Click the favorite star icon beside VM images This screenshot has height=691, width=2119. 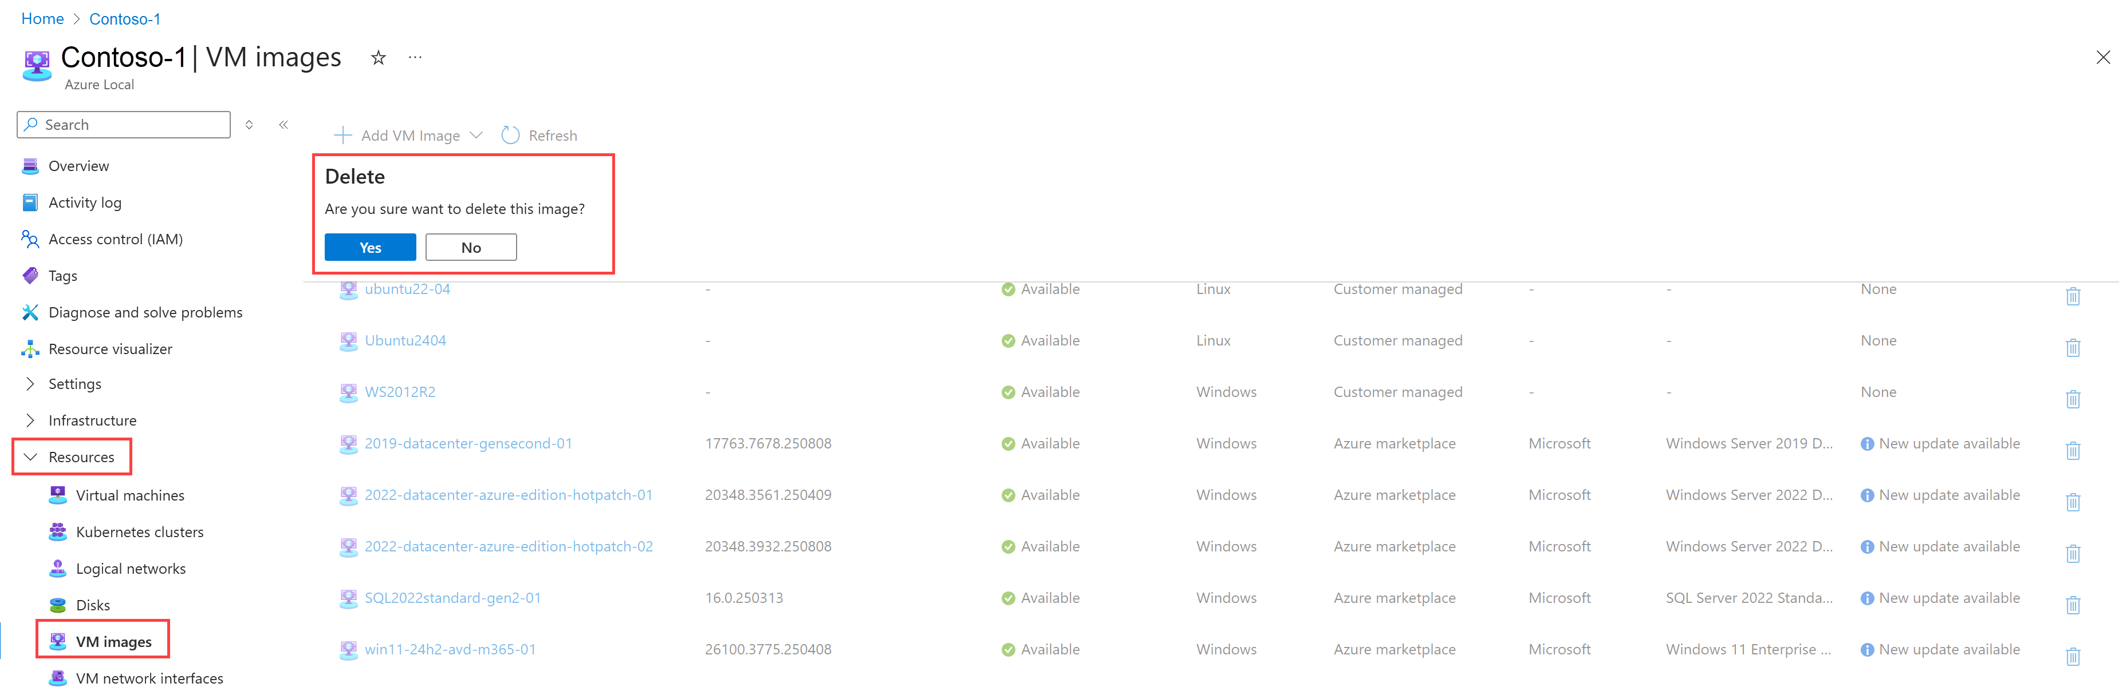(379, 58)
